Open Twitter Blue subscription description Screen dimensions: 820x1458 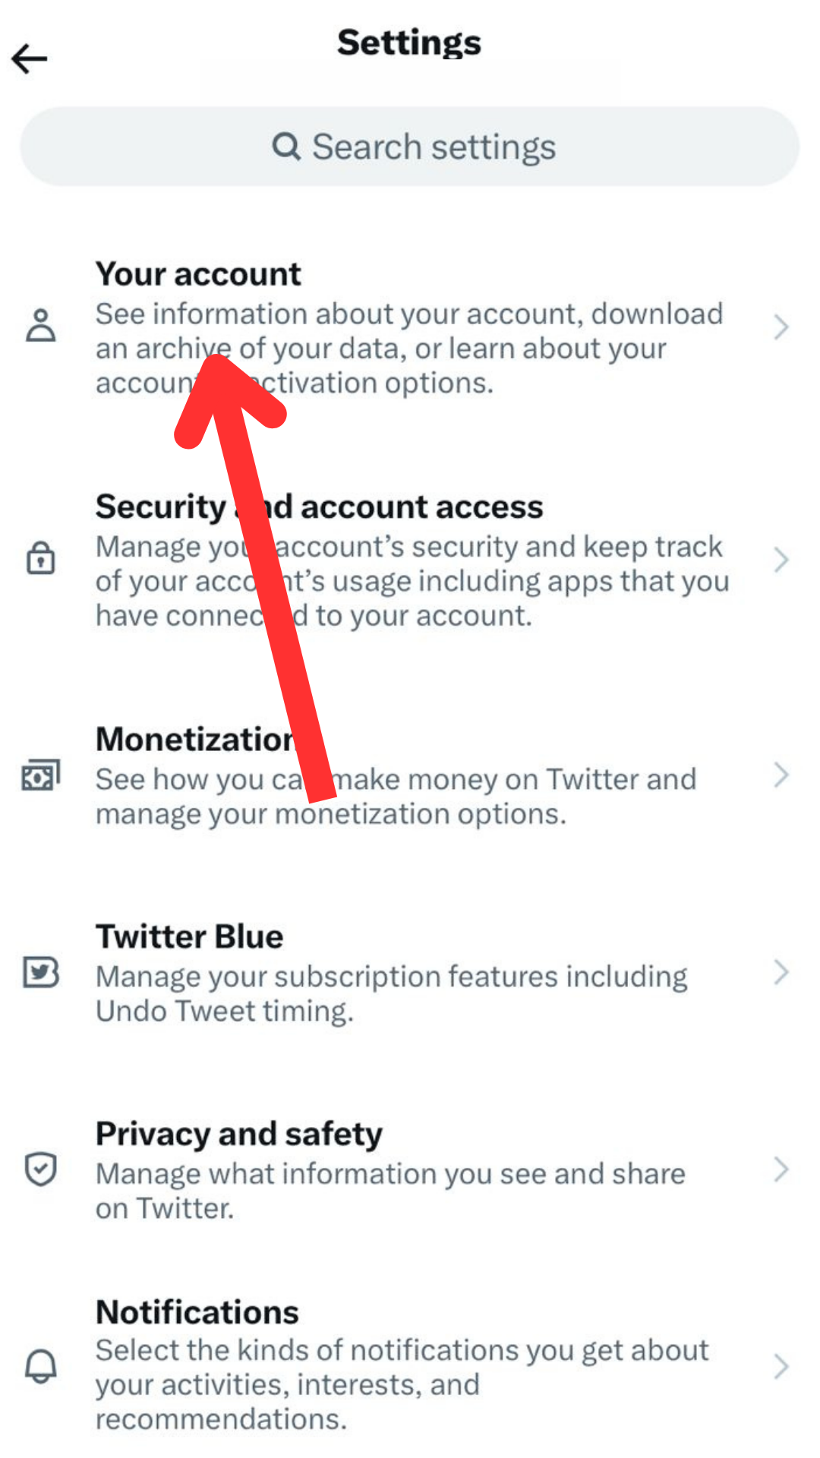click(x=392, y=993)
